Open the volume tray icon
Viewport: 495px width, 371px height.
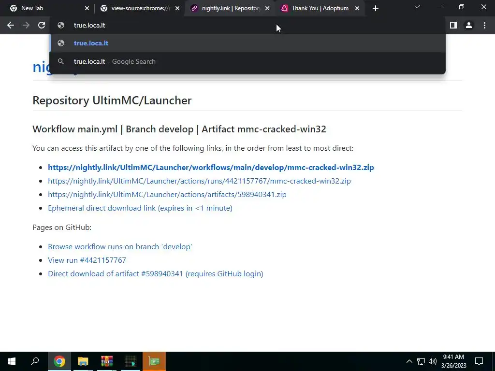(x=433, y=361)
